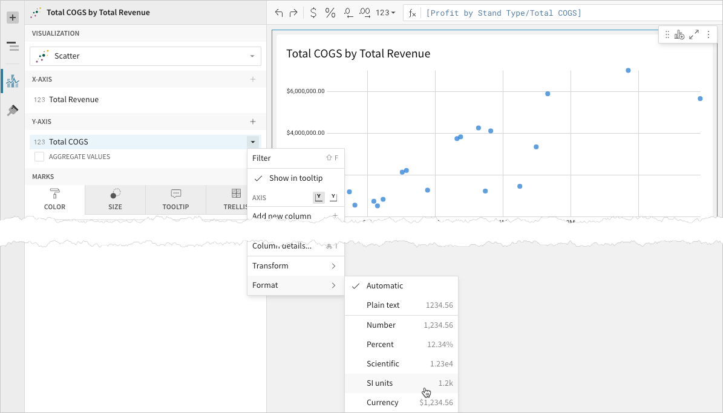Expand the Transform submenu

pyautogui.click(x=295, y=266)
